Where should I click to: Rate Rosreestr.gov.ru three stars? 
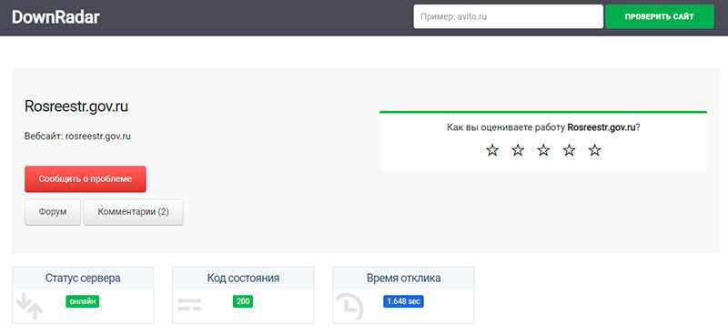coord(543,150)
